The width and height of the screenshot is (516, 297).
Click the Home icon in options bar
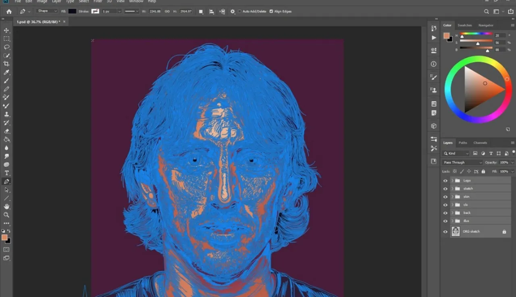click(x=9, y=11)
